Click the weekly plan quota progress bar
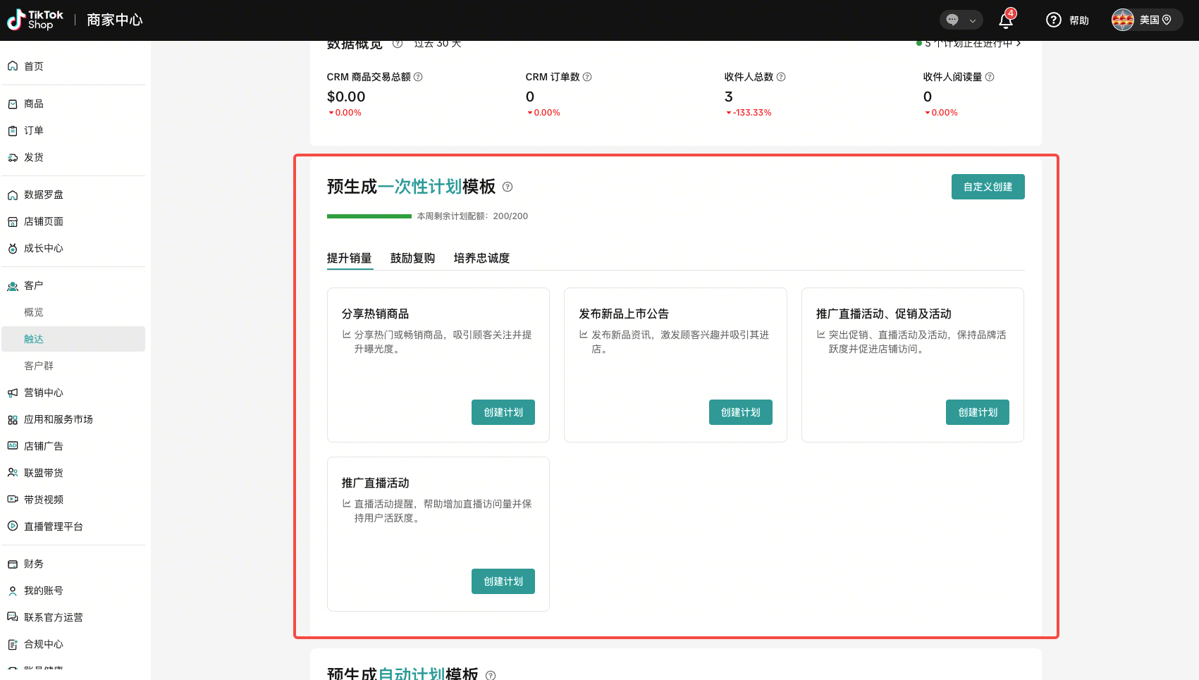This screenshot has width=1199, height=680. point(369,216)
